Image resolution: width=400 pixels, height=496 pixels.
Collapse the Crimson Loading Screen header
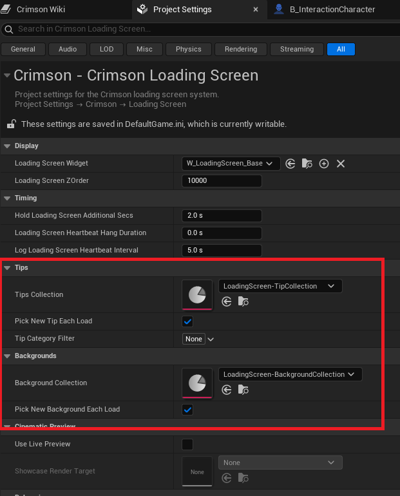(7, 75)
